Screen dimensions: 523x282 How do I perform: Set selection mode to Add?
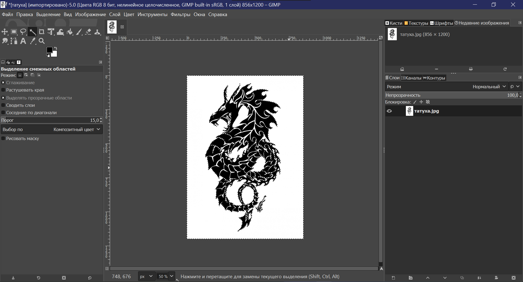(x=26, y=75)
